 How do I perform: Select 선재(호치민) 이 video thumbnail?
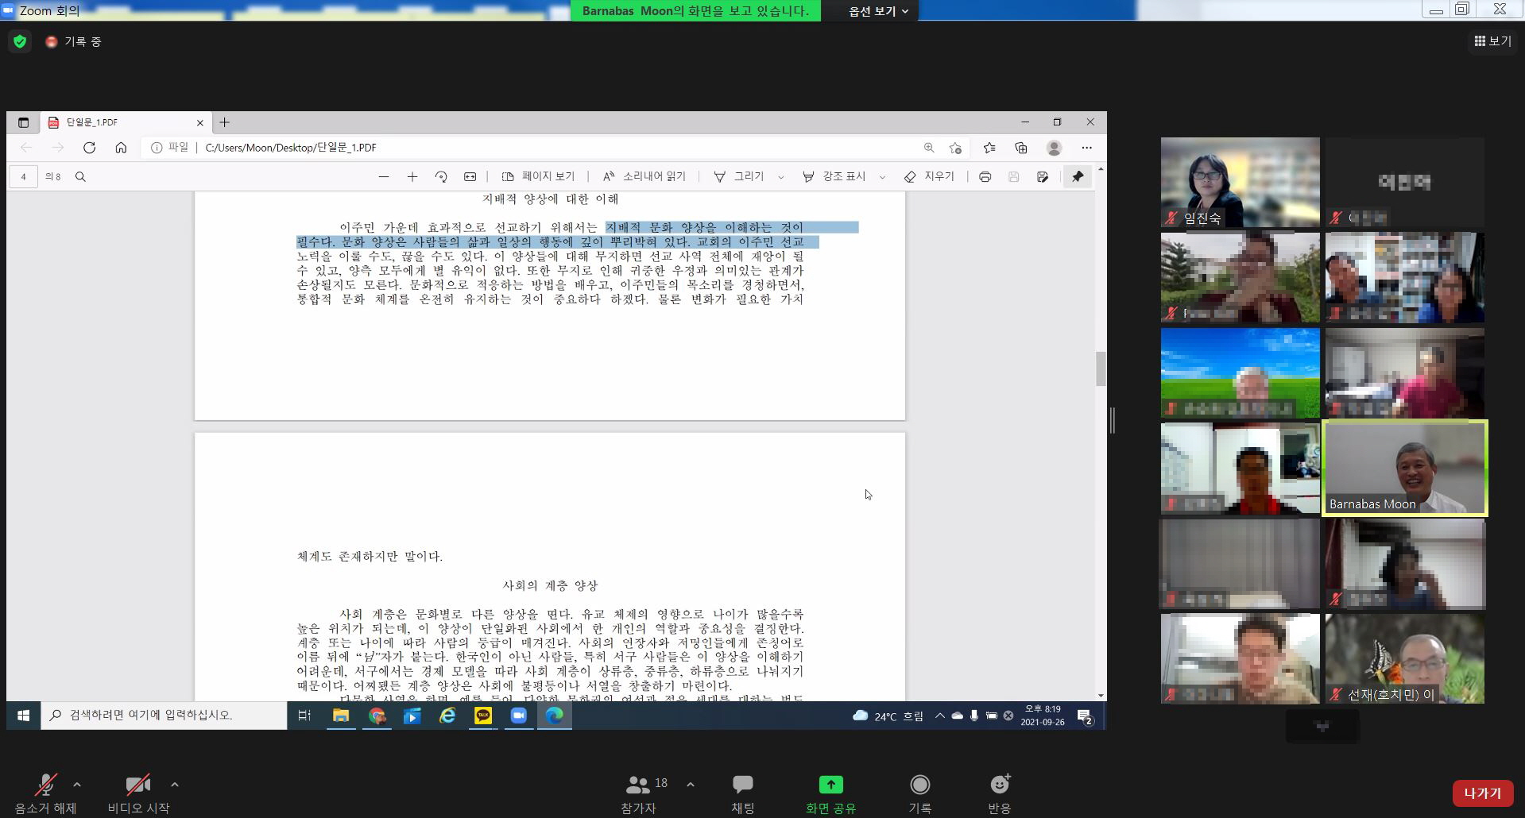click(x=1404, y=658)
